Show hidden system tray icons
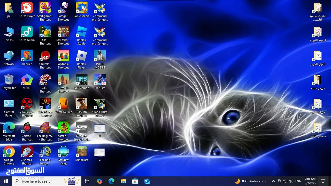 click(273, 181)
